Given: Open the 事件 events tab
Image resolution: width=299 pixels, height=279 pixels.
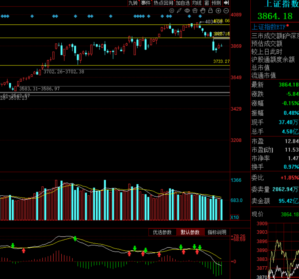Looking at the screenshot, I should tap(146, 3).
